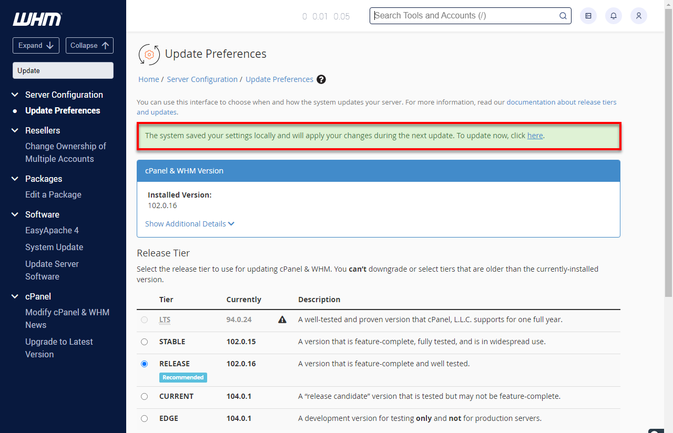Open EasyApache 4 from sidebar
Screen dimensions: 673x433
pos(52,230)
